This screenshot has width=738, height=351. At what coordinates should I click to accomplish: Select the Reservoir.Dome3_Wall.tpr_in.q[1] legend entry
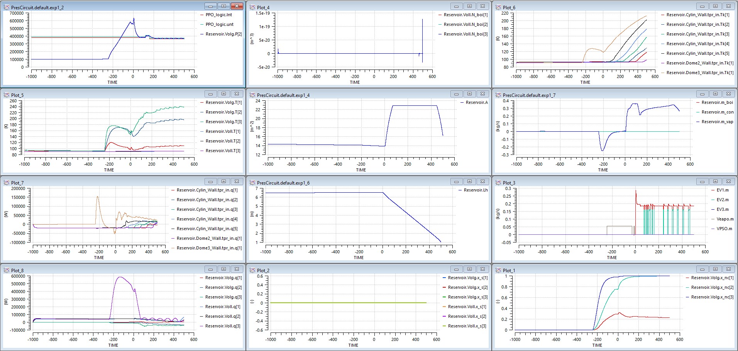207,248
